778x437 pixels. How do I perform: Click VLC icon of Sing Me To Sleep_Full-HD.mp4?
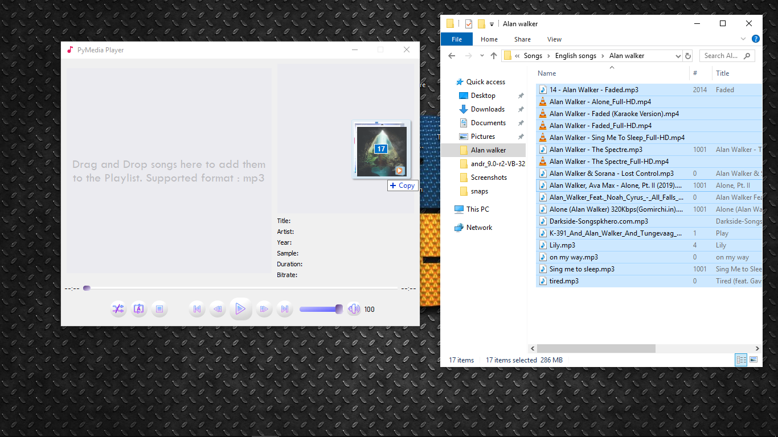coord(543,138)
